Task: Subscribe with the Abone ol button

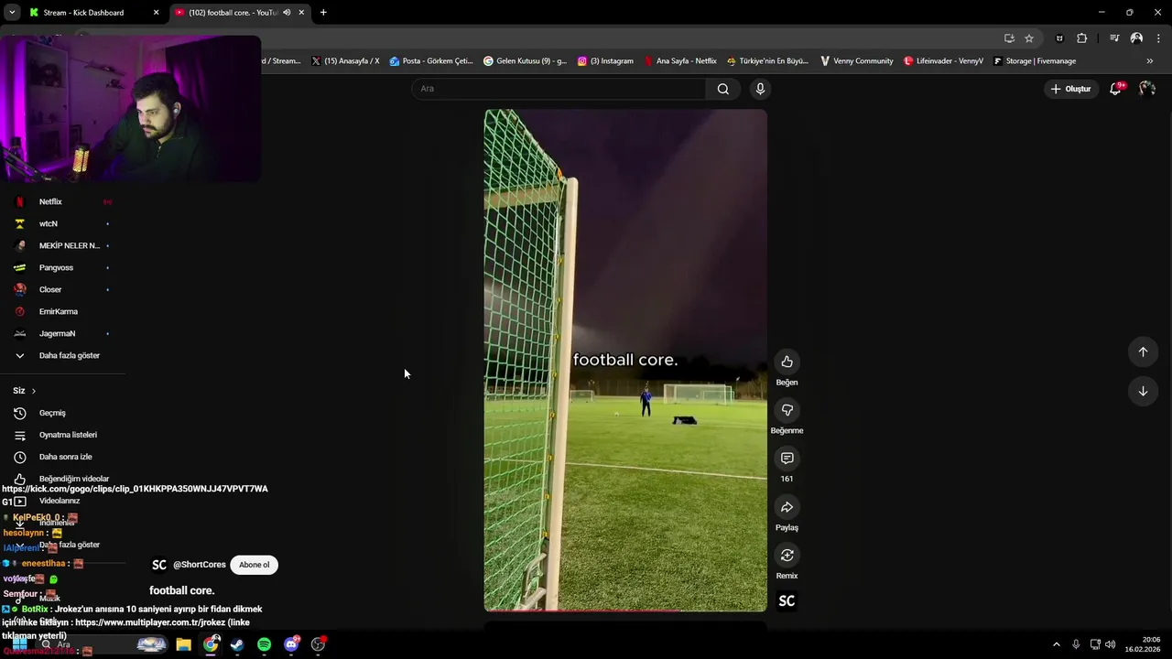Action: [254, 565]
